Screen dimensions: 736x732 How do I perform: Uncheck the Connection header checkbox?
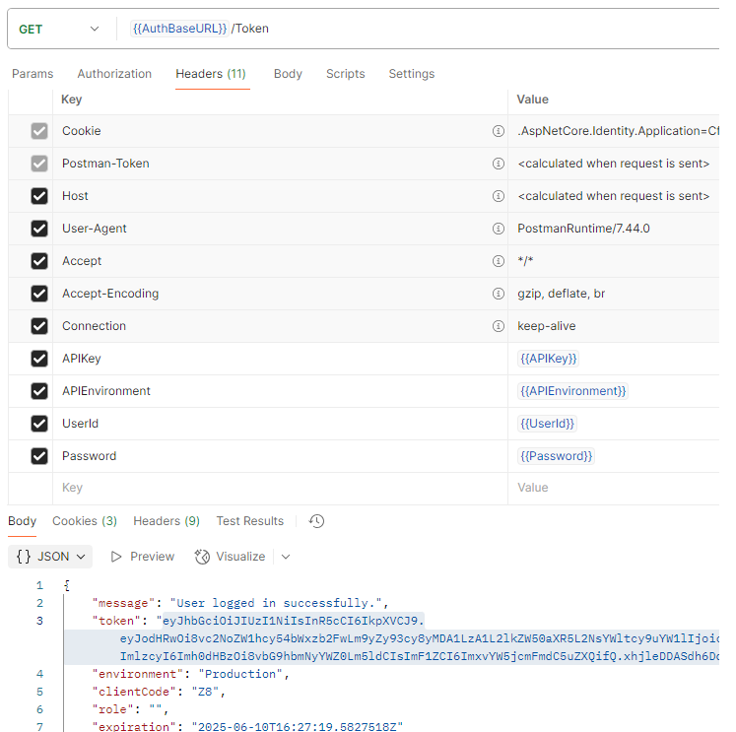[39, 326]
